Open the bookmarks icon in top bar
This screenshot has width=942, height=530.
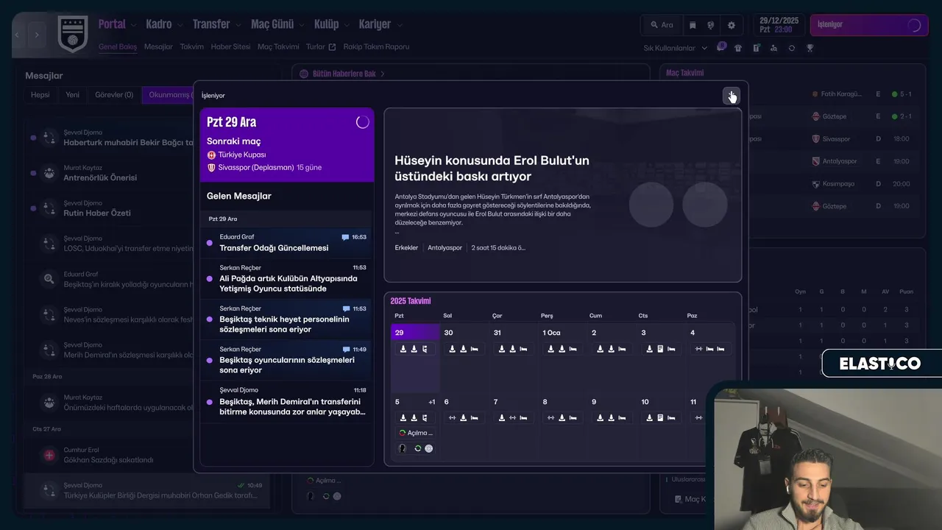[x=693, y=25]
